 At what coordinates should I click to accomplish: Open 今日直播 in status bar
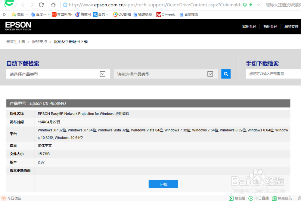pyautogui.click(x=259, y=198)
